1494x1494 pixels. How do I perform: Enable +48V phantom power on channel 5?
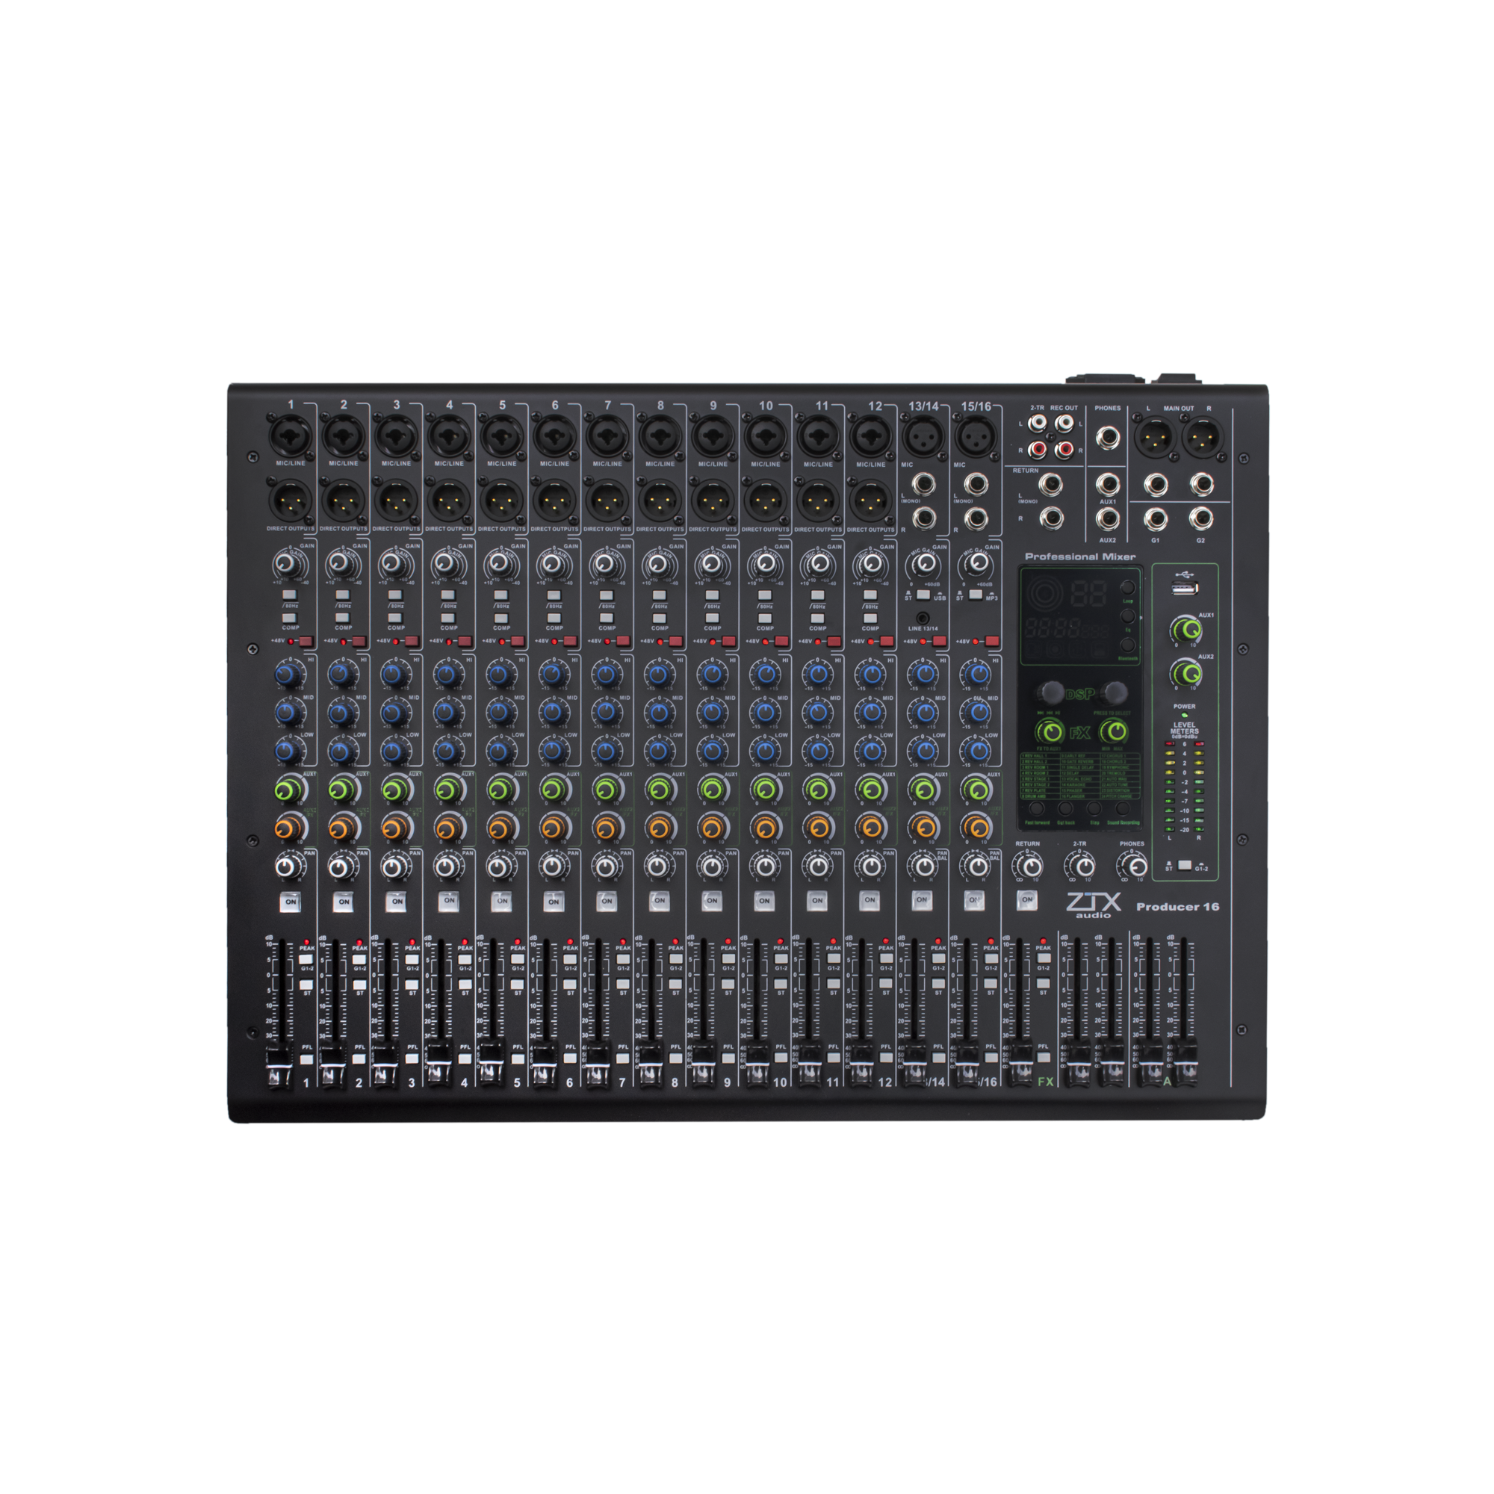click(x=517, y=641)
